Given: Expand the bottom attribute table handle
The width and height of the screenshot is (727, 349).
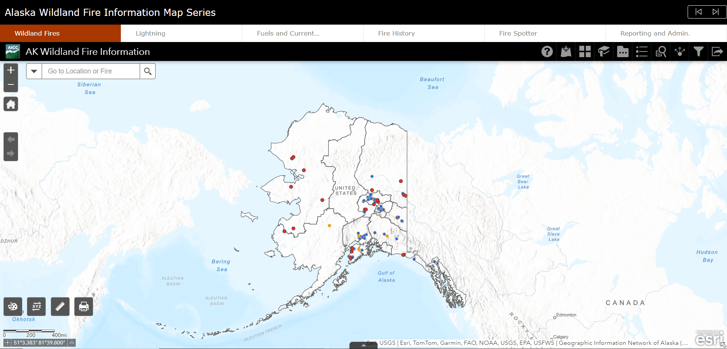Looking at the screenshot, I should click(363, 345).
